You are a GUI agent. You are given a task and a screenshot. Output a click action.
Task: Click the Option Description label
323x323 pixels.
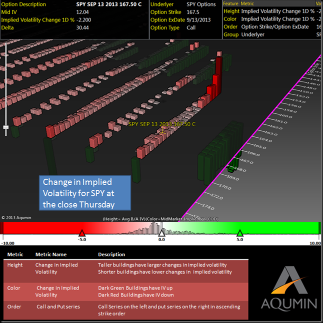pos(23,4)
